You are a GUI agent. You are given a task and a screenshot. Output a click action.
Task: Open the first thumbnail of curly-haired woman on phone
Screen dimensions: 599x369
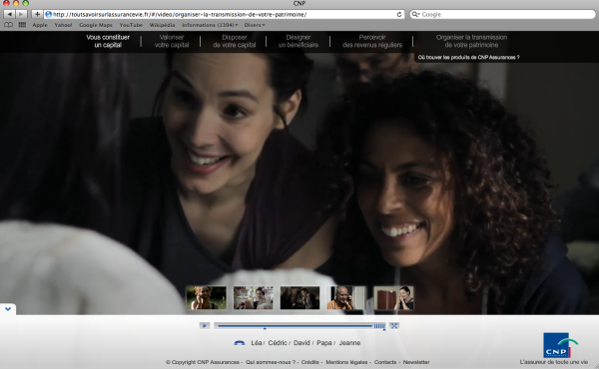click(206, 297)
